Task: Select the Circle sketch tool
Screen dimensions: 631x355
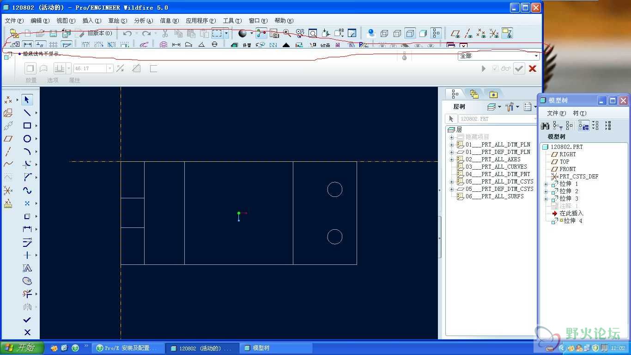Action: pyautogui.click(x=27, y=139)
